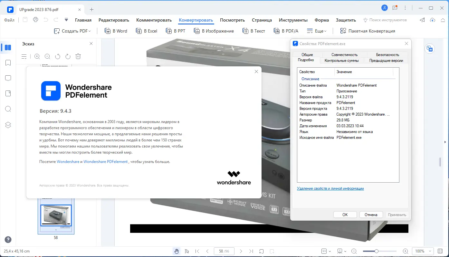This screenshot has height=257, width=449.
Task: Click Отмена in the properties dialog
Action: [371, 215]
